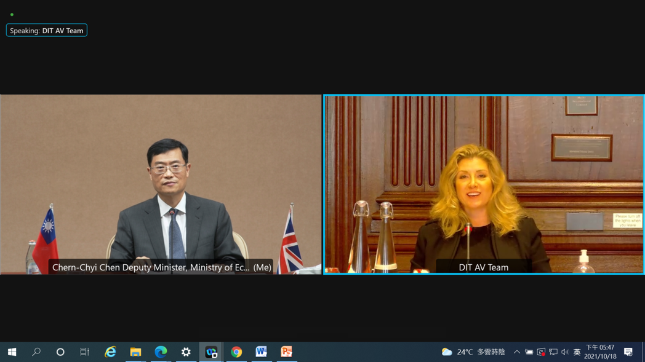Click the Speaking: DIT AV Team indicator

pos(47,31)
